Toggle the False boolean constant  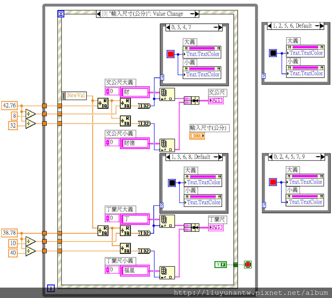coord(220,265)
